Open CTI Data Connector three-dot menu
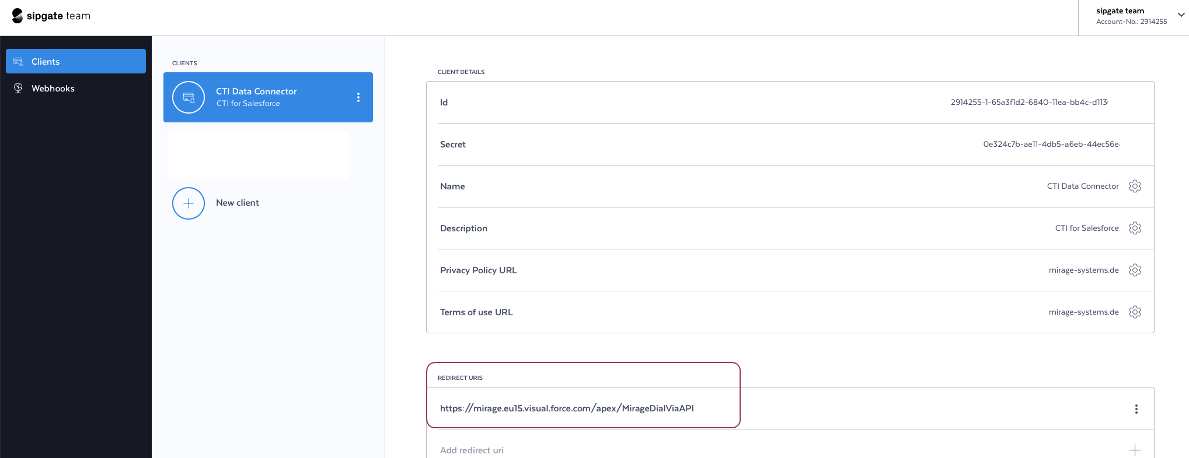The image size is (1189, 458). [x=358, y=97]
